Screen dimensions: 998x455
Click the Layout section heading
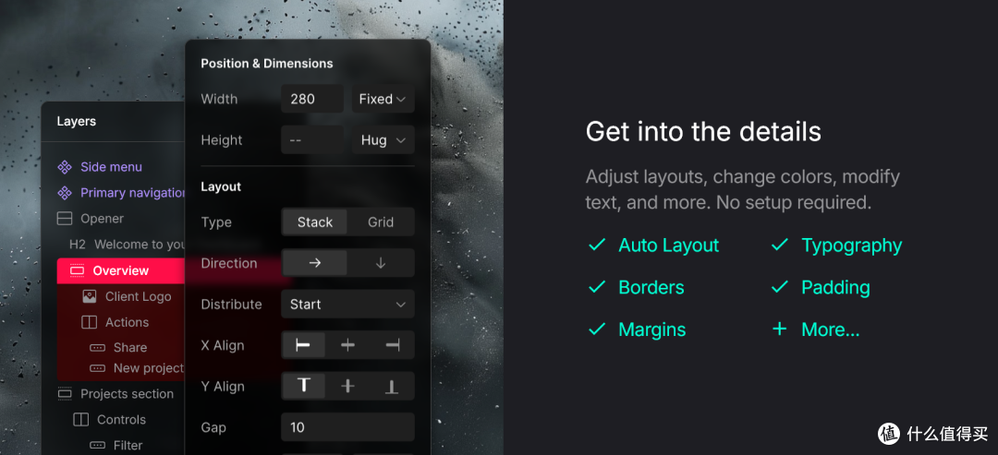click(x=221, y=186)
